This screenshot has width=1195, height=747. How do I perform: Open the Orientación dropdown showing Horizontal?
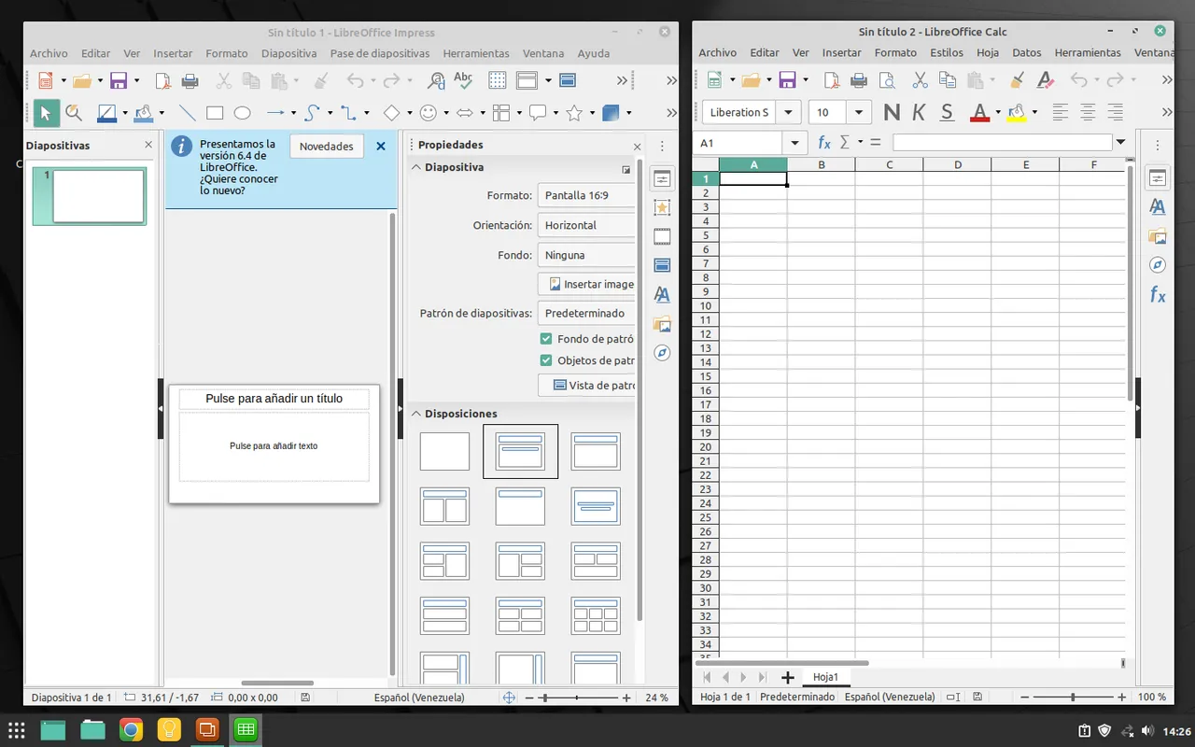(x=586, y=225)
